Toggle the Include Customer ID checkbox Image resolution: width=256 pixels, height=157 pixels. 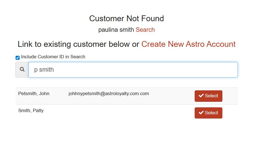[18, 58]
